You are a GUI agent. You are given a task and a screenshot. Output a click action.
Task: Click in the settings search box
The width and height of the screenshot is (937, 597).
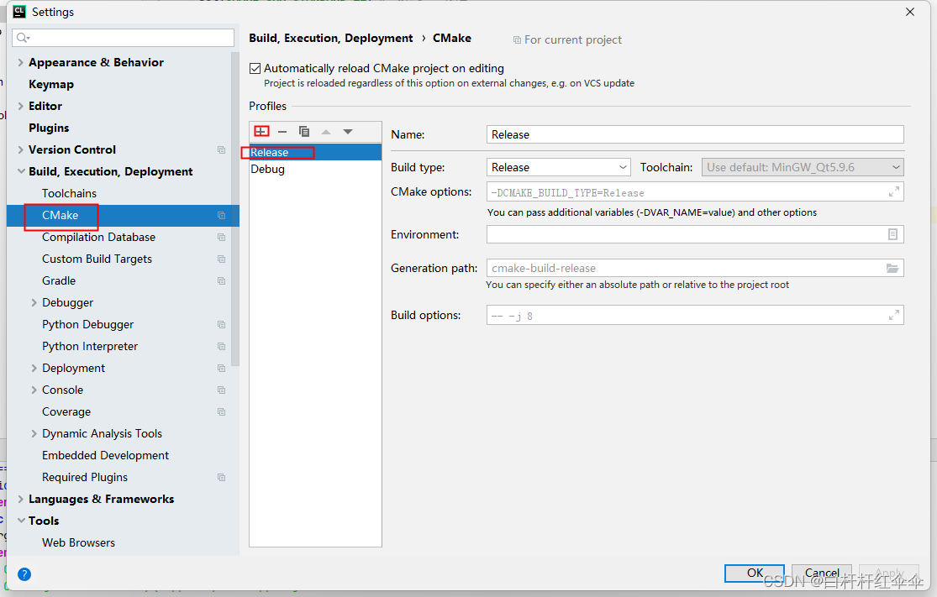123,38
